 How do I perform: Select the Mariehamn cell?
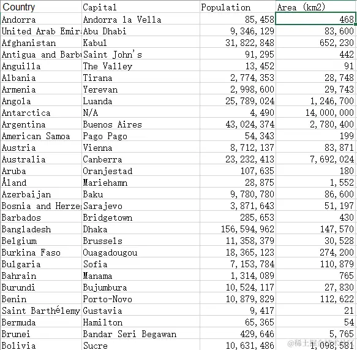141,181
